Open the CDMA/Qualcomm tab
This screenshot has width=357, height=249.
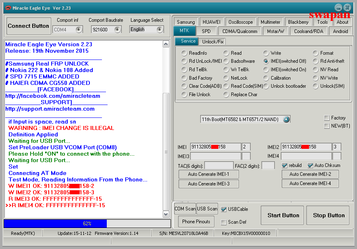click(240, 31)
